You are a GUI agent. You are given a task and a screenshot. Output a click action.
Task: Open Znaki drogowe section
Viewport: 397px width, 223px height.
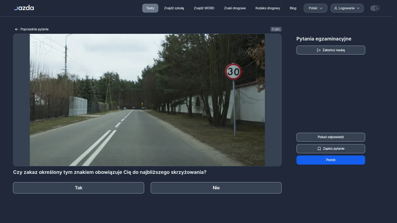(235, 8)
